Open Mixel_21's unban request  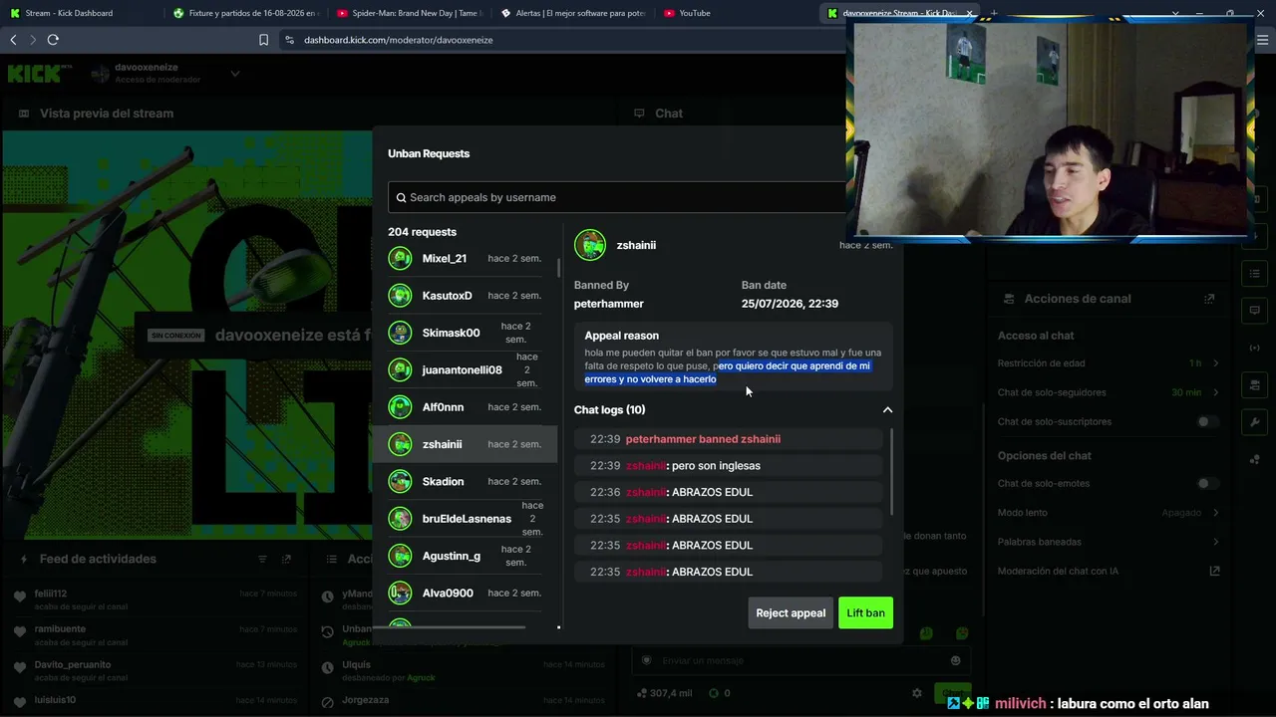click(x=465, y=258)
